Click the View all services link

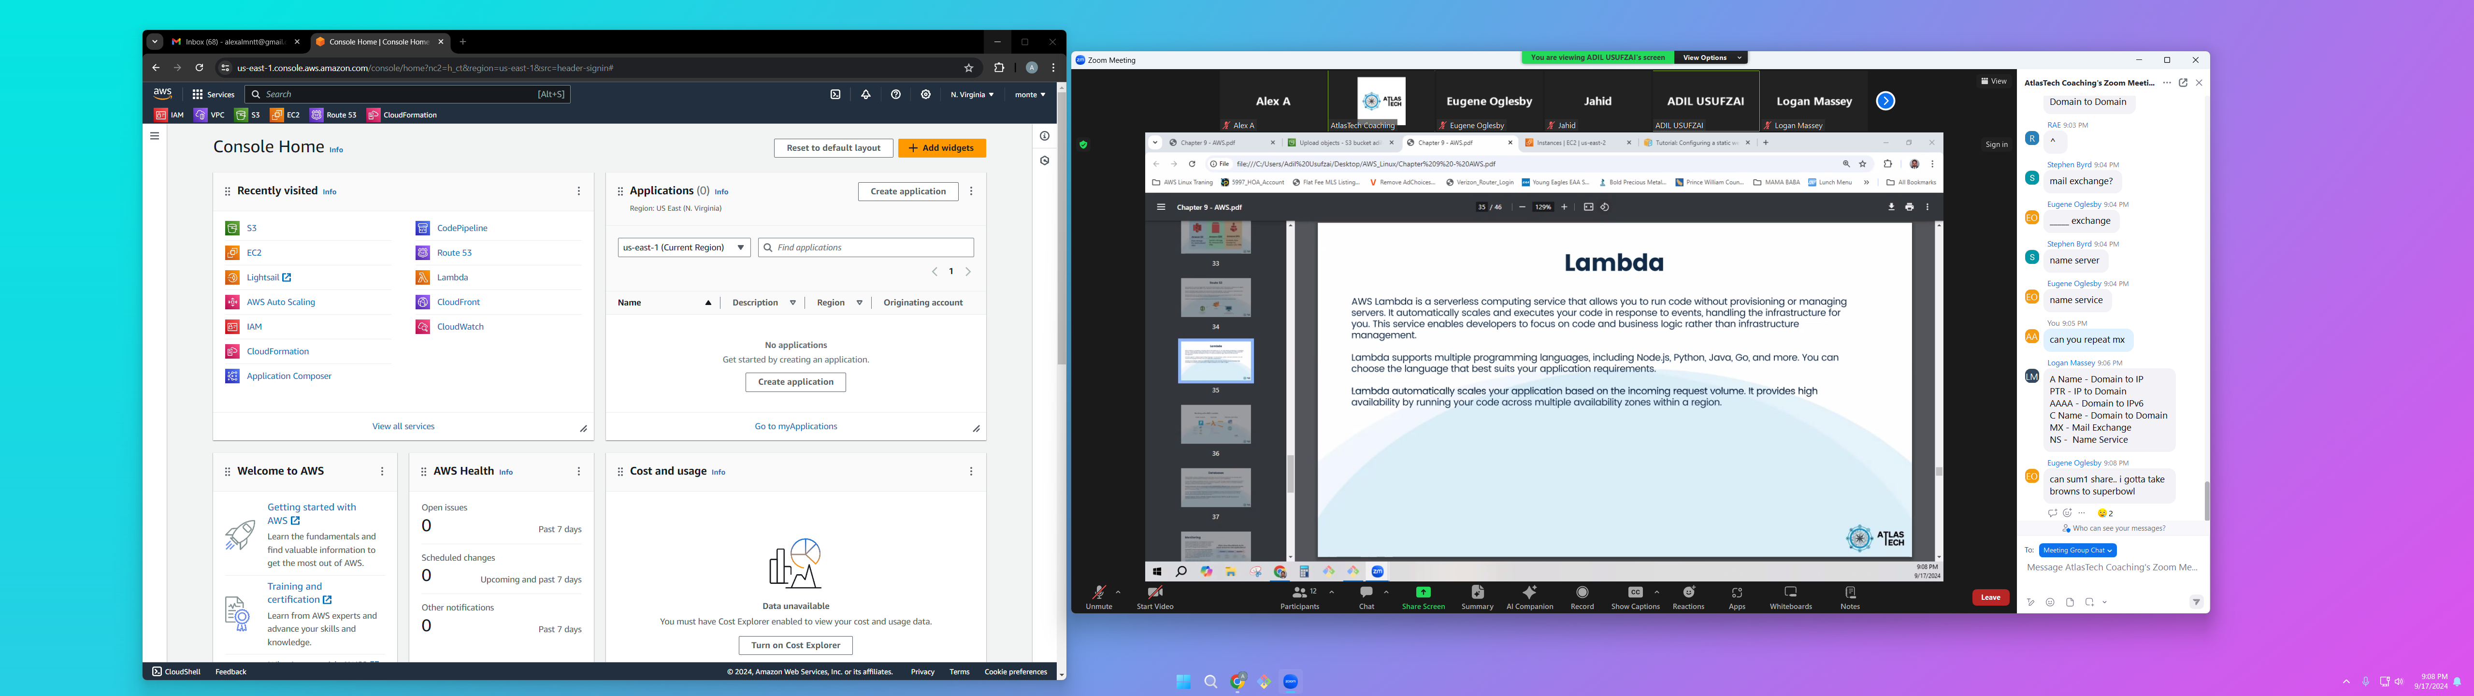pyautogui.click(x=403, y=426)
